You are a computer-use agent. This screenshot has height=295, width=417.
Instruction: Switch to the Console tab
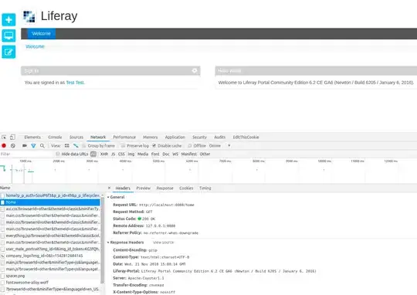(55, 137)
